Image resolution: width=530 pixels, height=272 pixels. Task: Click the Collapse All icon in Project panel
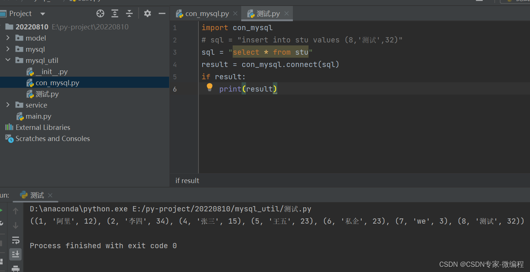[129, 14]
